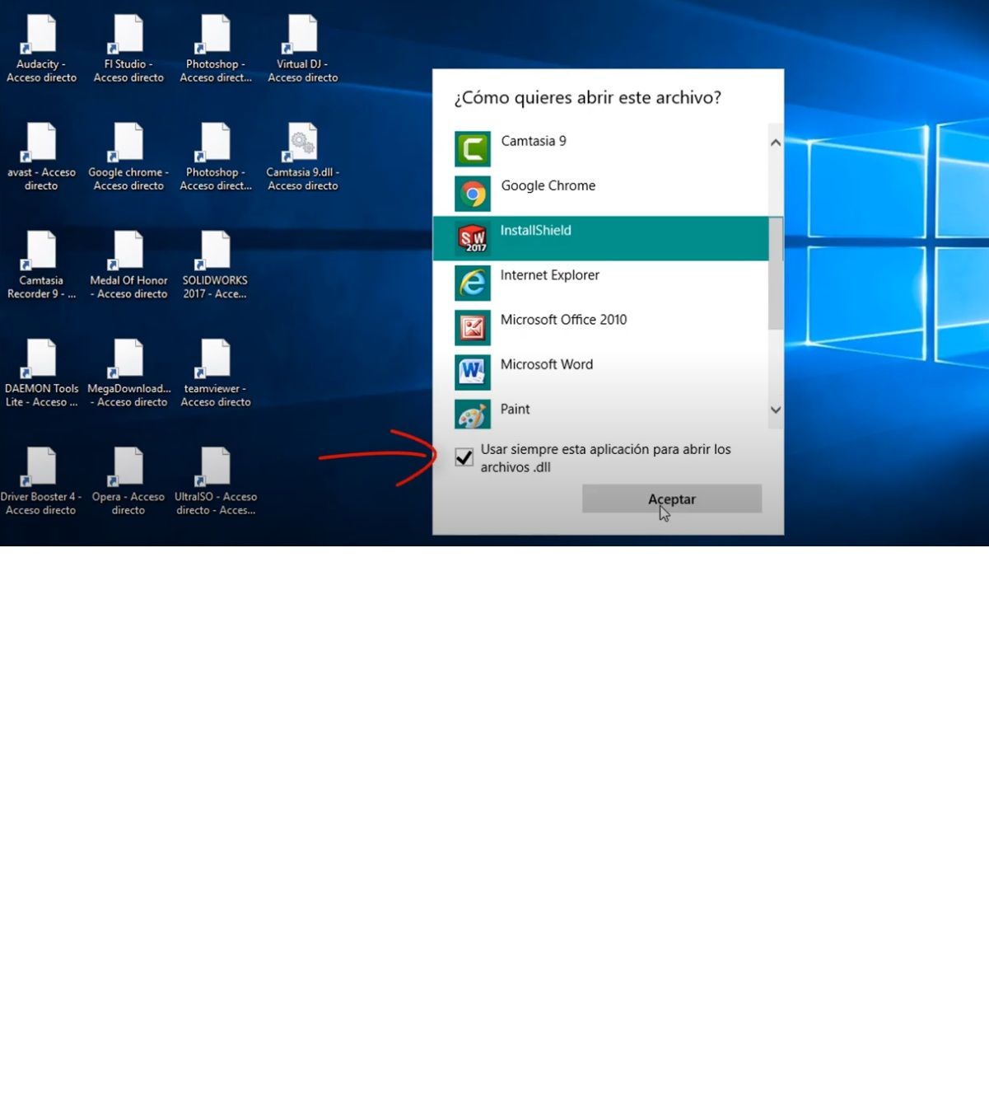Select the SOLIDWORKS 2017 desktop shortcut

pyautogui.click(x=216, y=265)
